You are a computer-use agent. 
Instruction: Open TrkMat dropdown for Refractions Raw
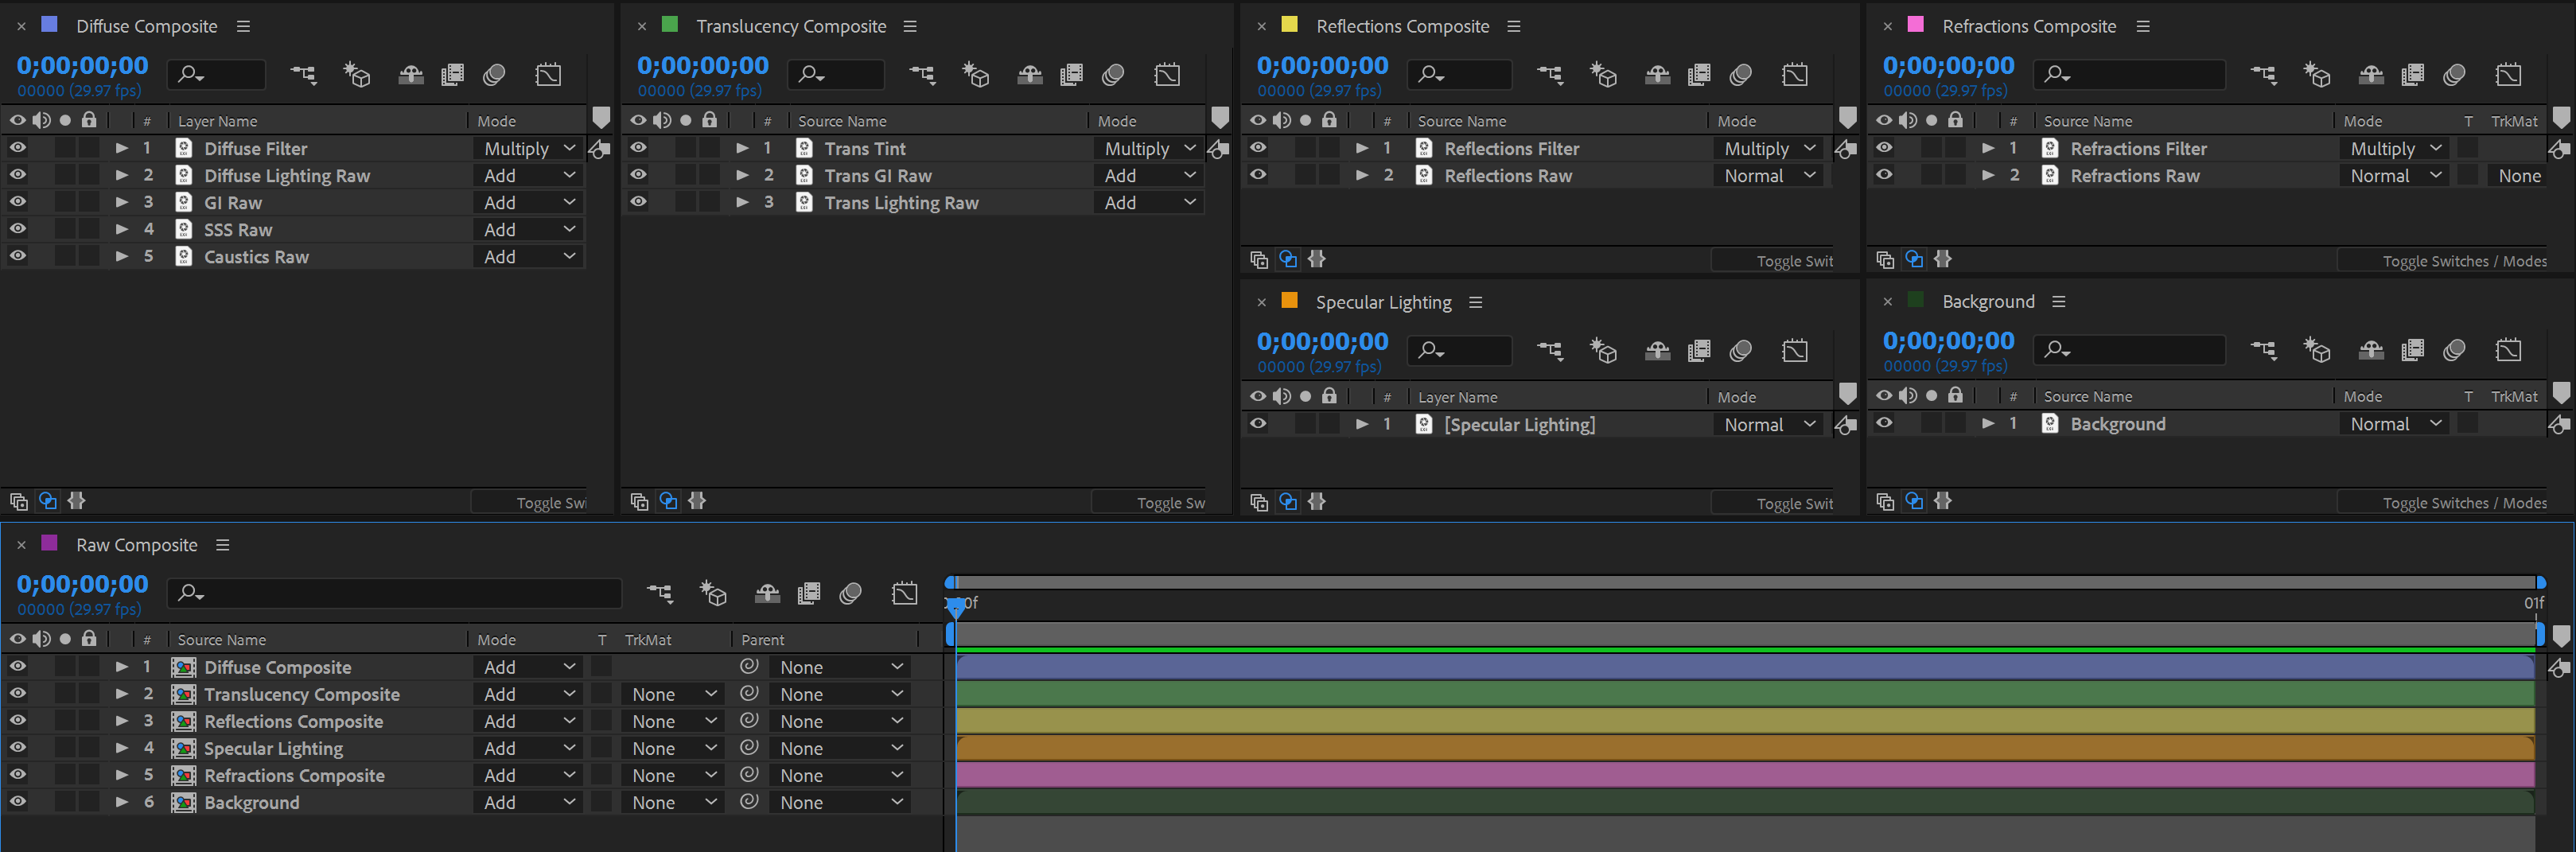[x=2518, y=175]
